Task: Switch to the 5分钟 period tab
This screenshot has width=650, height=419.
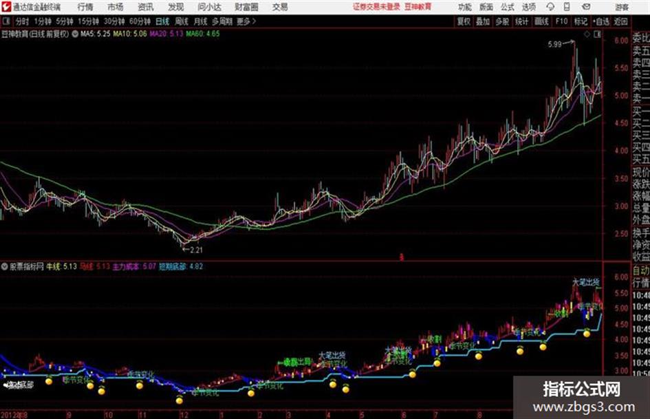Action: coord(65,21)
